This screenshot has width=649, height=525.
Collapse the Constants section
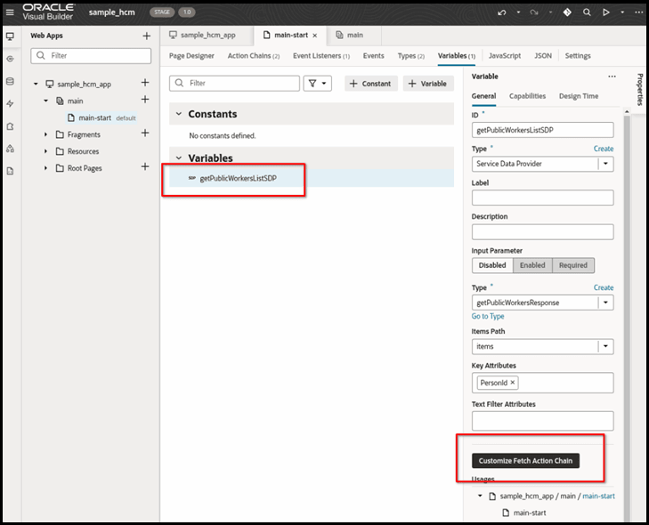point(179,114)
